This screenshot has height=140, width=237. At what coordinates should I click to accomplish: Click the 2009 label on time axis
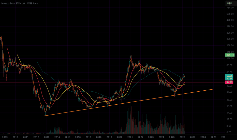click(5, 137)
